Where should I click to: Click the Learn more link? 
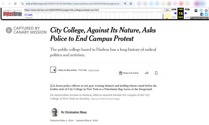click(x=94, y=70)
